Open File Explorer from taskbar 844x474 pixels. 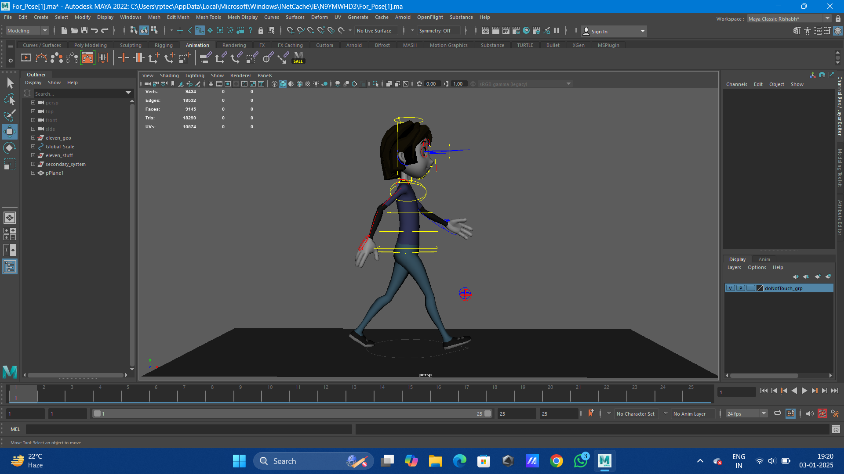click(435, 461)
